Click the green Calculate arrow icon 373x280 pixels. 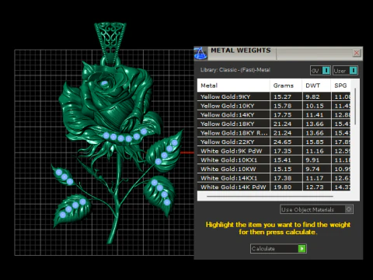click(302, 249)
